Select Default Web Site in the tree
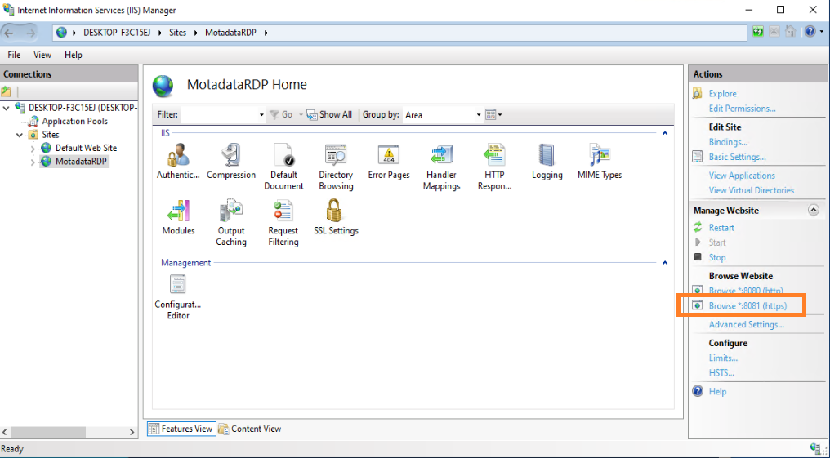 point(86,148)
